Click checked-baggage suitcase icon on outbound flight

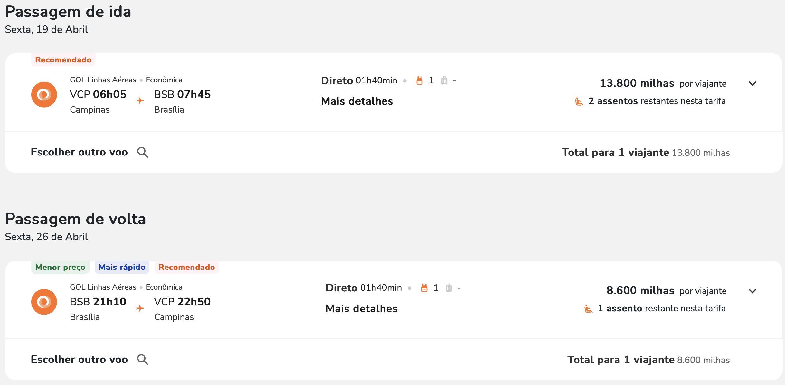coord(444,80)
